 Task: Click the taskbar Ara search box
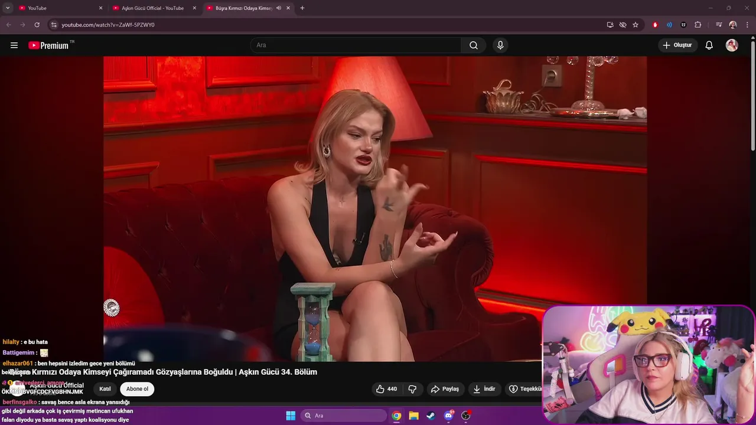(x=343, y=416)
